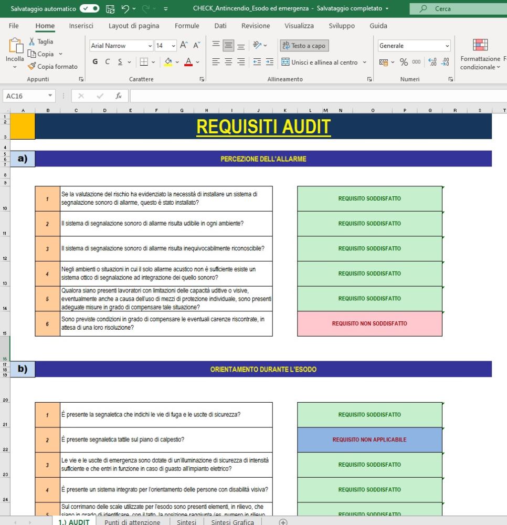Open the File menu

[x=14, y=26]
